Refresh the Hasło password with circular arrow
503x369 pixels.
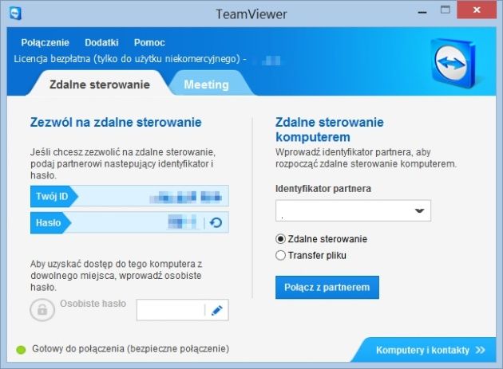click(216, 222)
